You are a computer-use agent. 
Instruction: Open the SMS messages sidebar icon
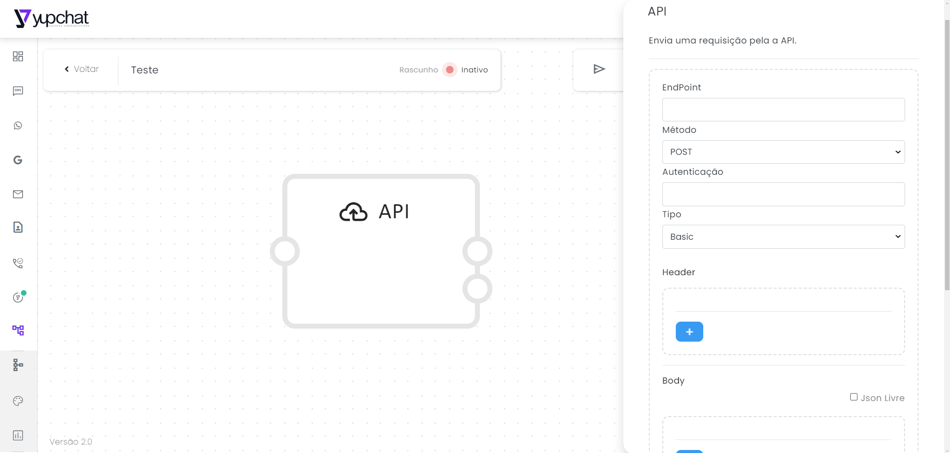point(18,91)
